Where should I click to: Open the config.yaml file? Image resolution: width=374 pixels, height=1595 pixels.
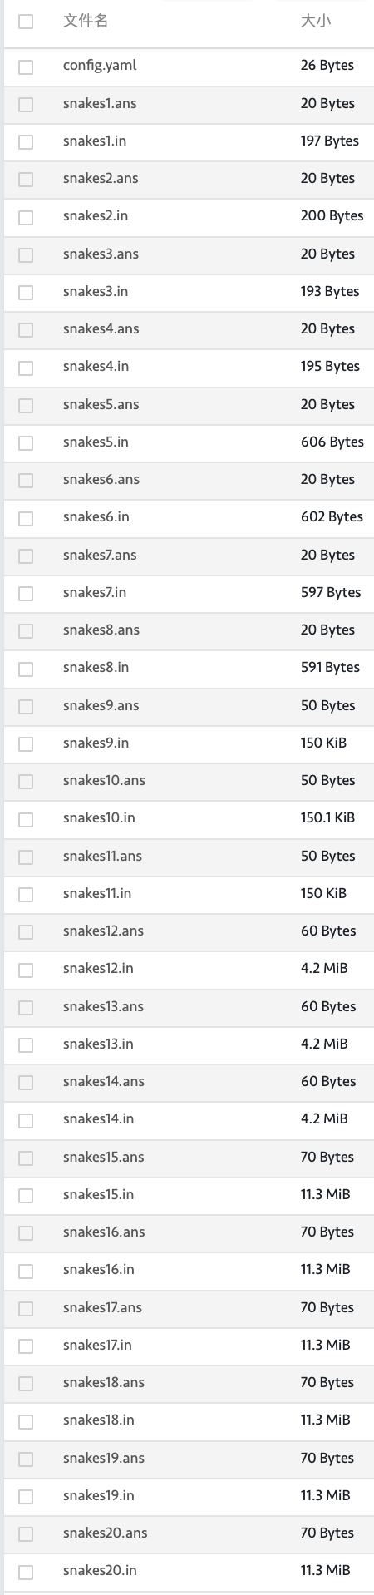tap(100, 66)
